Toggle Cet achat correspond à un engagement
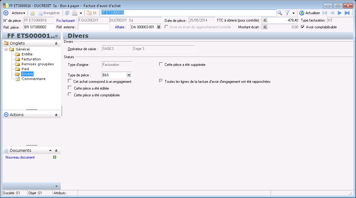 point(70,81)
